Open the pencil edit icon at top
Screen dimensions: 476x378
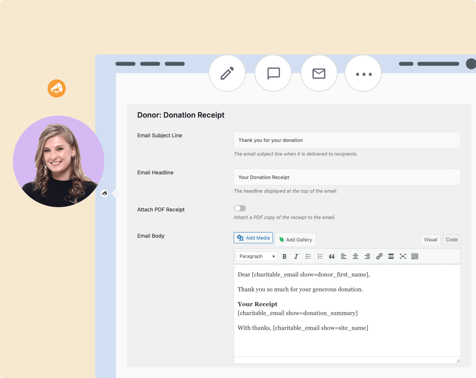pos(227,73)
